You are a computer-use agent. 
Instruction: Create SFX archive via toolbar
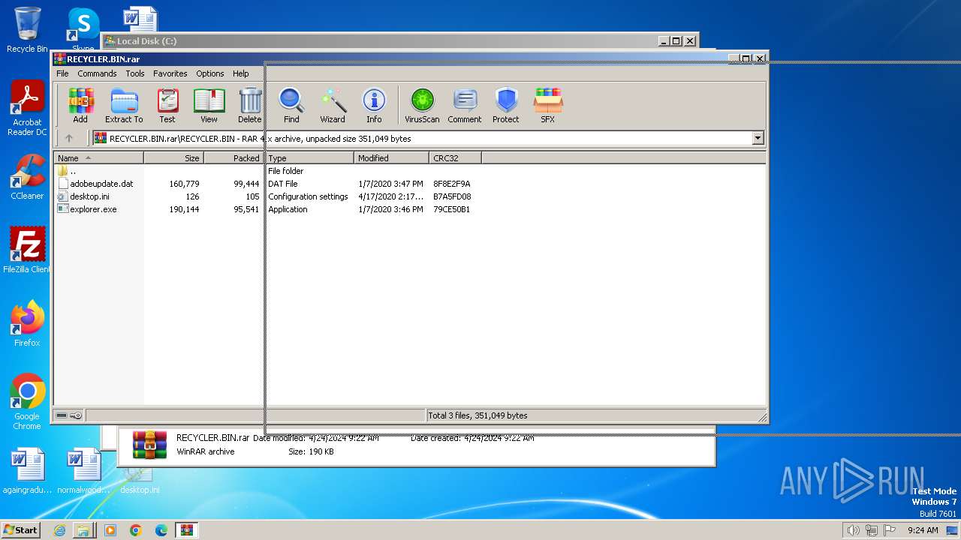tap(548, 105)
